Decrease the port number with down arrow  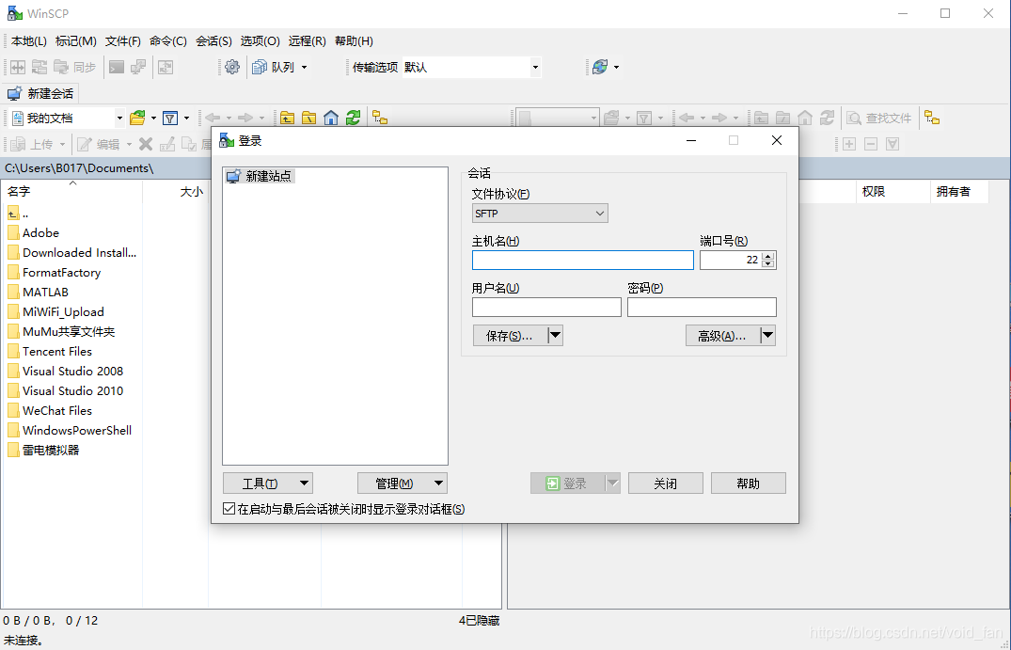pyautogui.click(x=767, y=263)
